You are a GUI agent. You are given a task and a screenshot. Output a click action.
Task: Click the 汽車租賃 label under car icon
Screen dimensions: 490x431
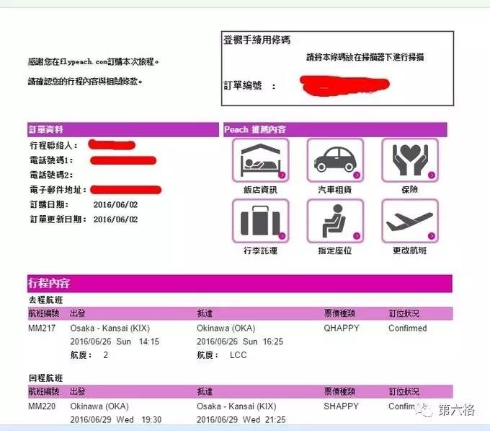coord(334,190)
